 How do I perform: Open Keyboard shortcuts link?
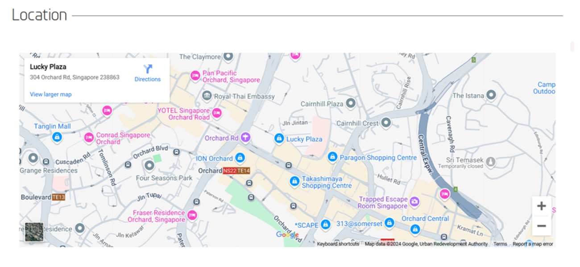coord(338,244)
